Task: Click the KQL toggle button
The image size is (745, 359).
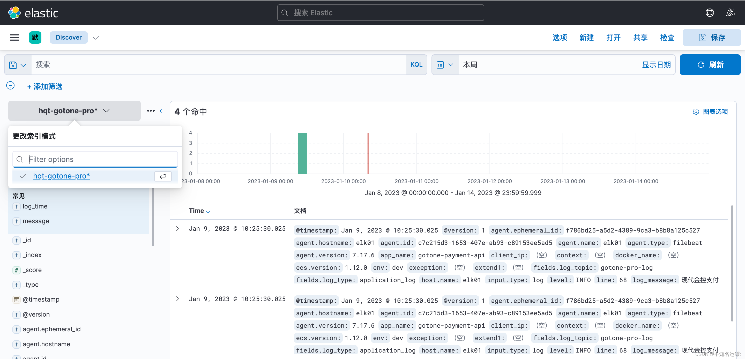Action: pos(416,65)
